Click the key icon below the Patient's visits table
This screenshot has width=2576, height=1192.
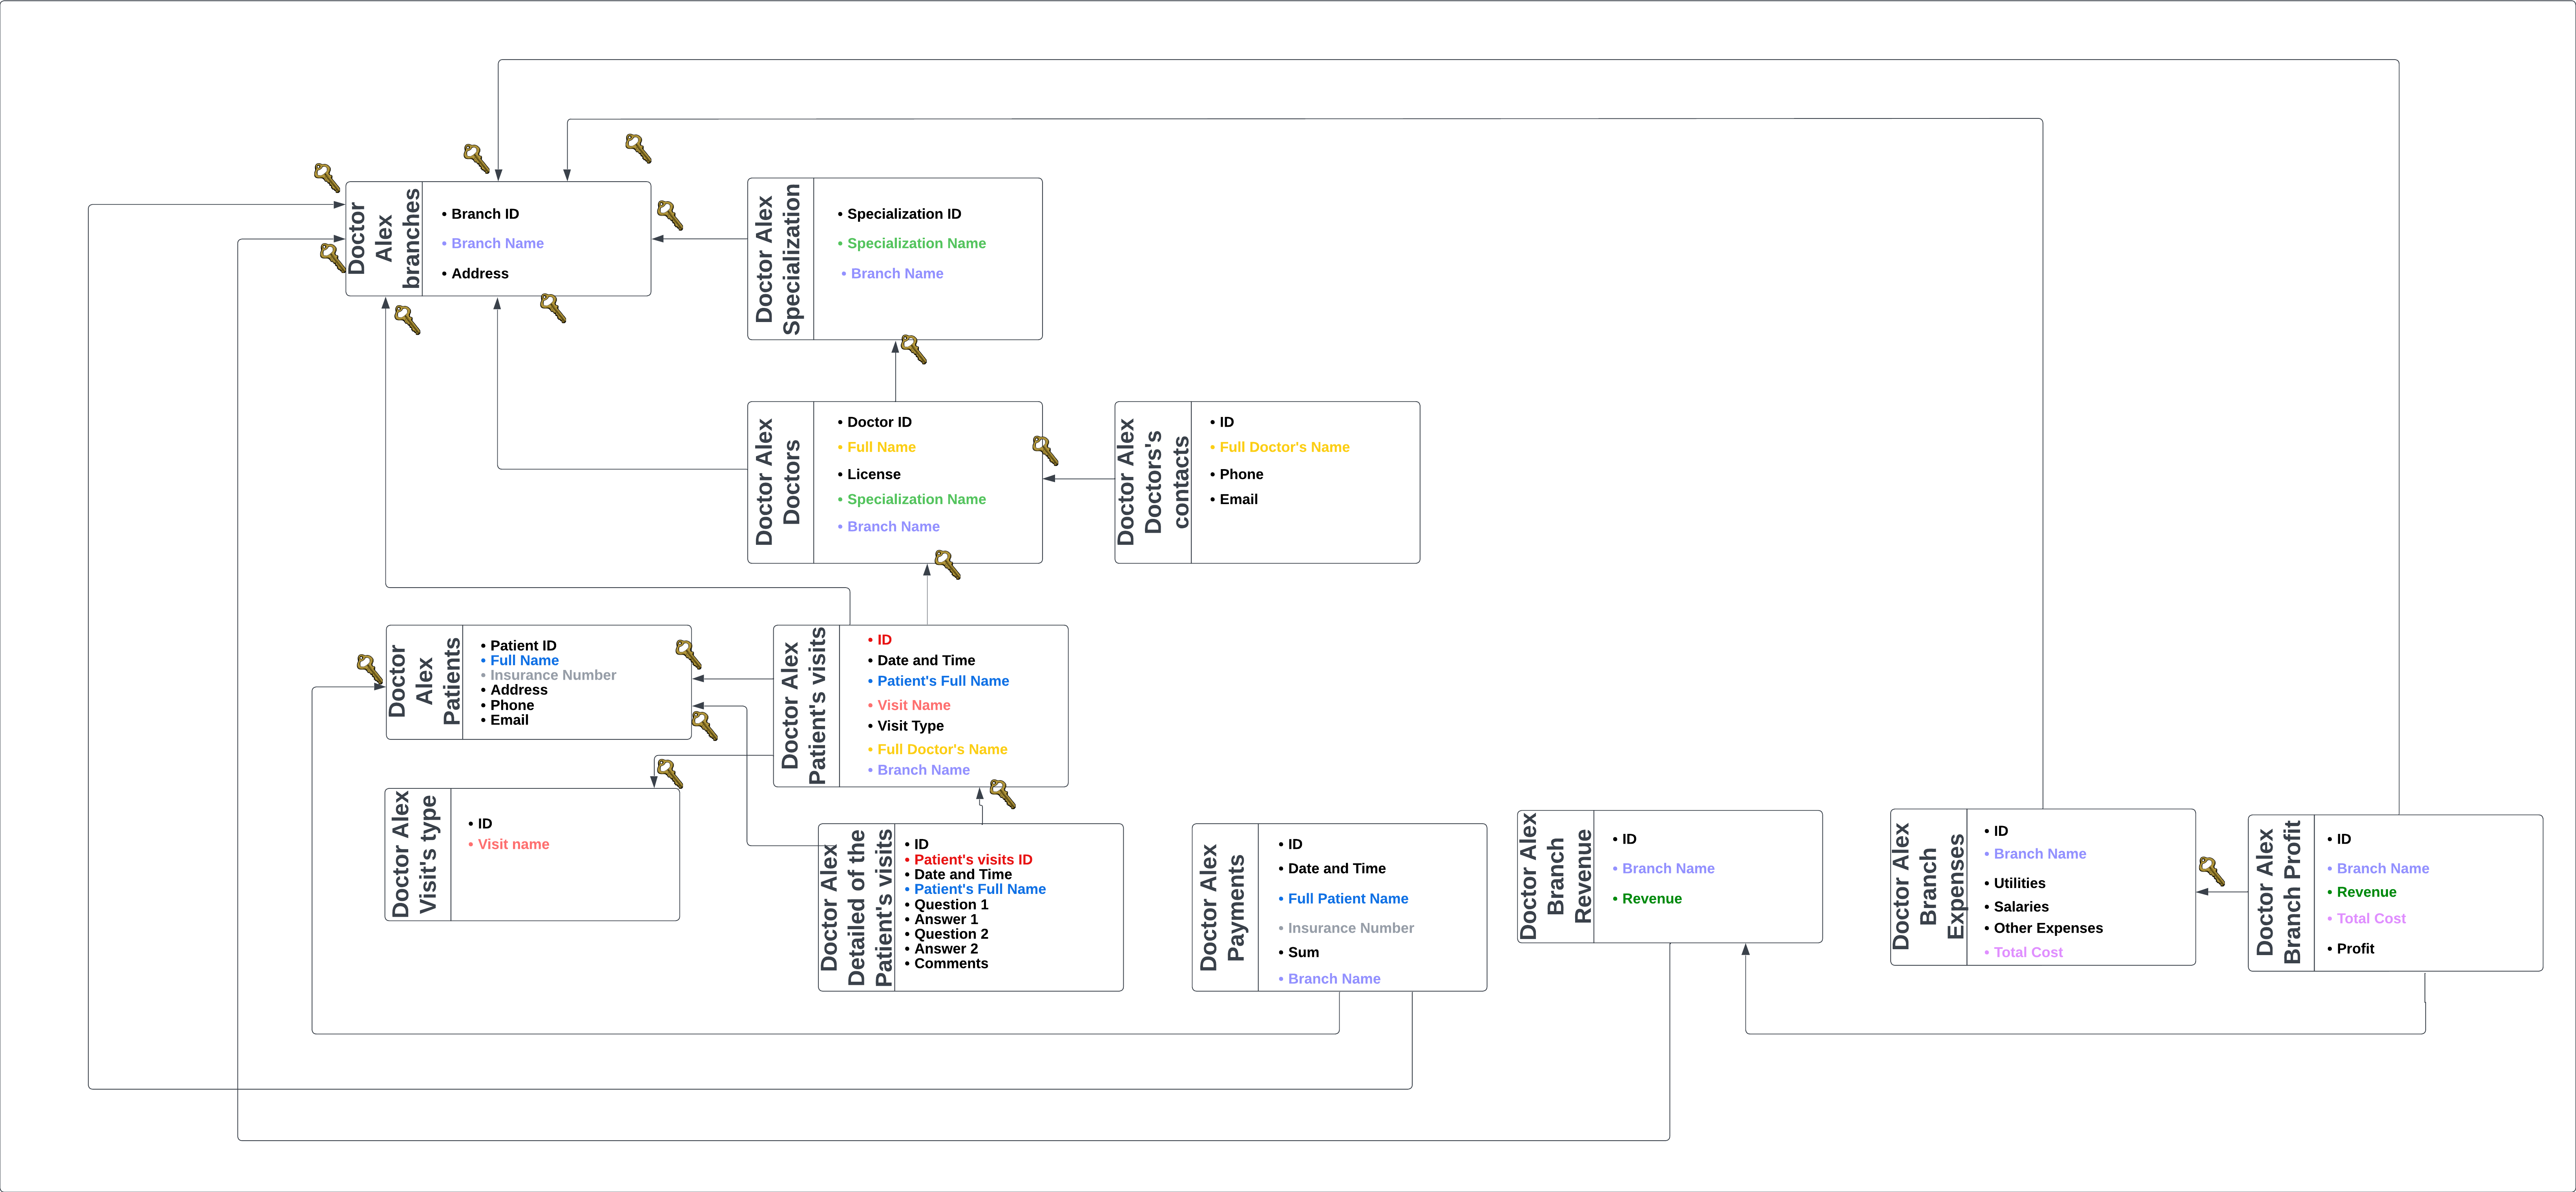[1002, 794]
